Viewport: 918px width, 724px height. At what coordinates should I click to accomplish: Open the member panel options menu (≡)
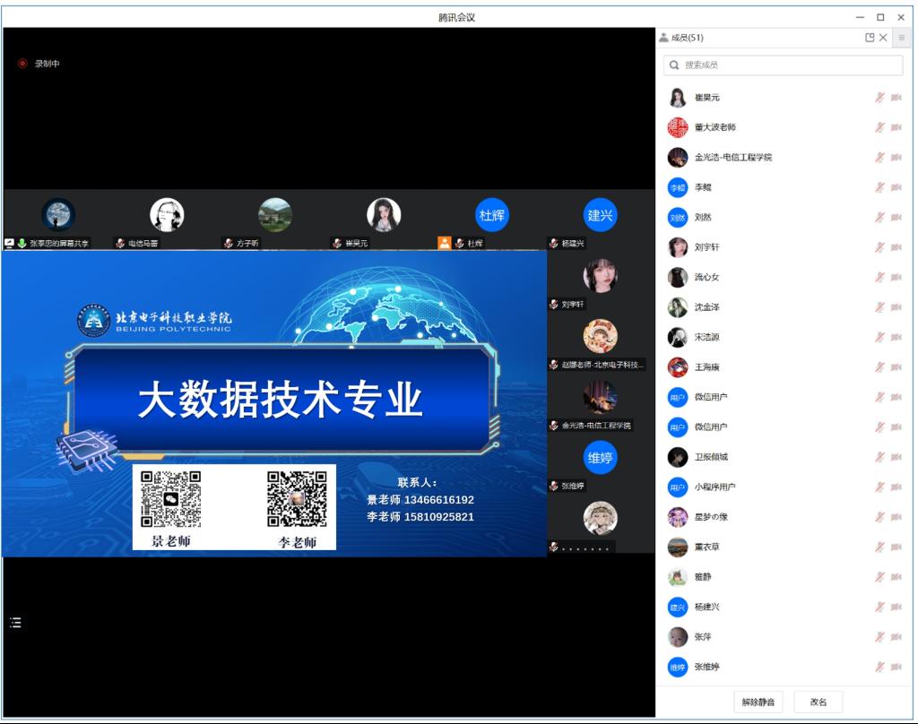click(x=902, y=38)
